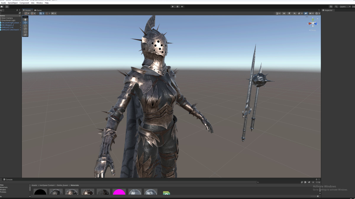Open the snap increment dropdown
This screenshot has height=199, width=355.
pyautogui.click(x=54, y=13)
